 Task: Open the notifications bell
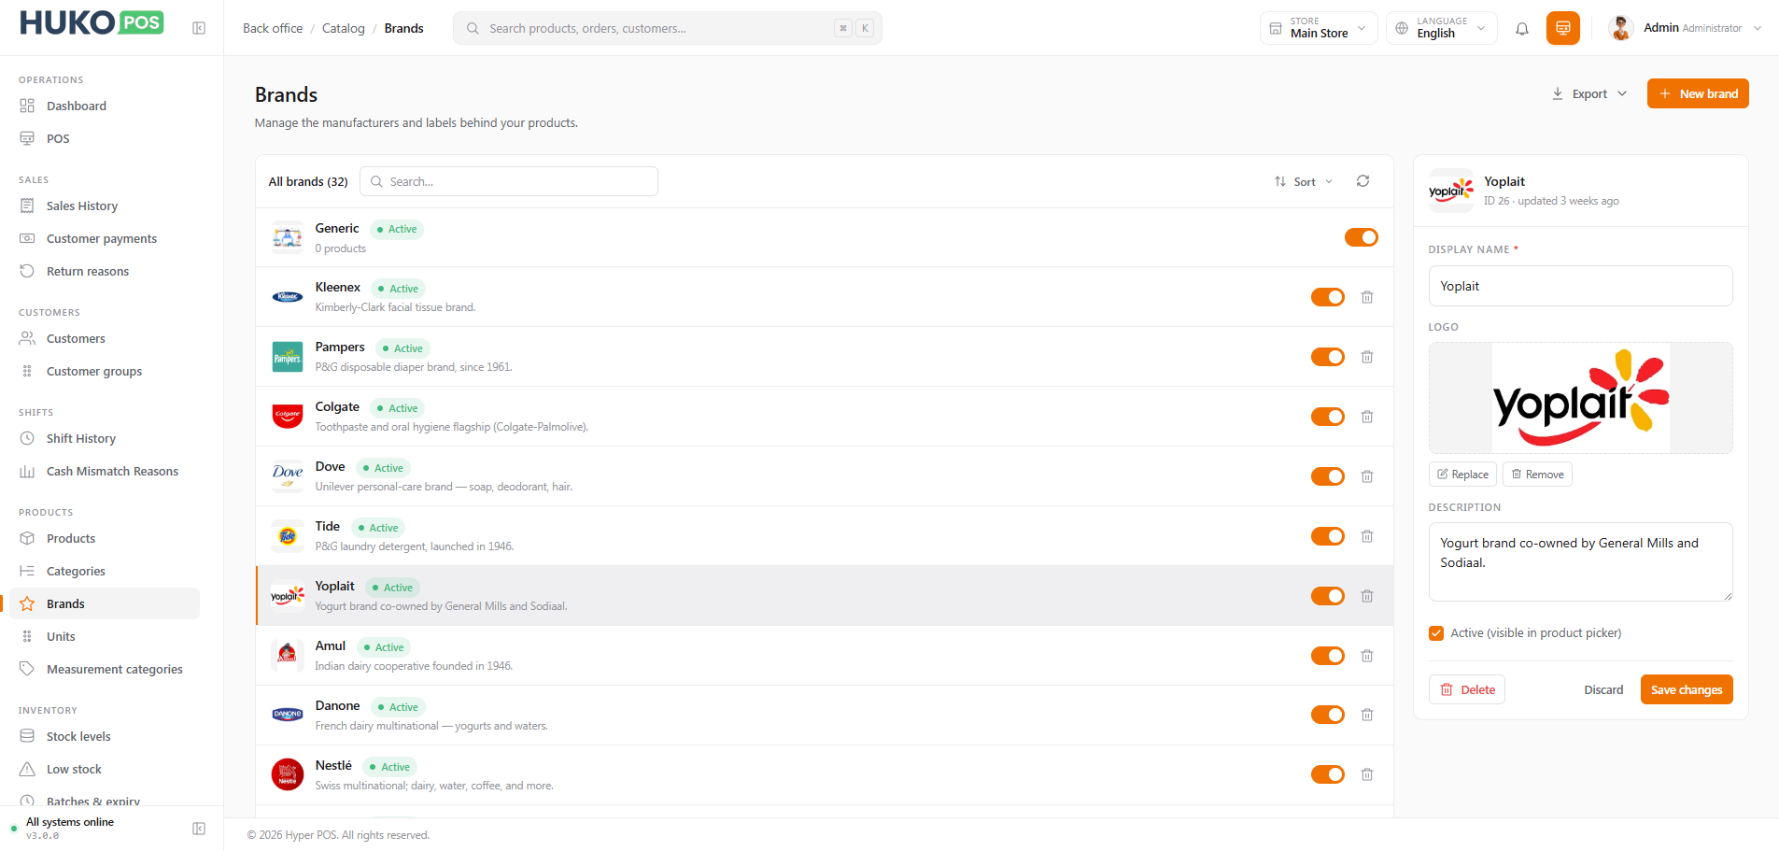(x=1522, y=28)
